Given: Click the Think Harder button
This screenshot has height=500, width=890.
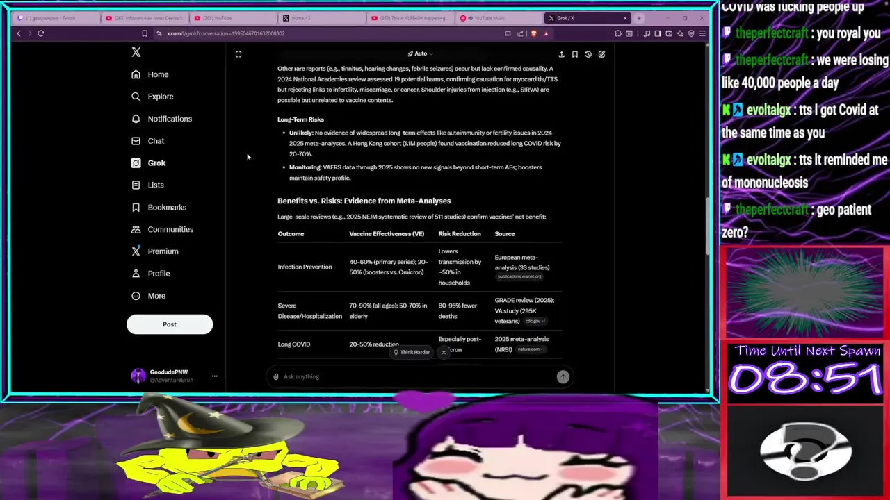Looking at the screenshot, I should 412,352.
